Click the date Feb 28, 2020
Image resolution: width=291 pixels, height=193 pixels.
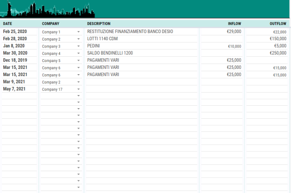[x=15, y=39]
